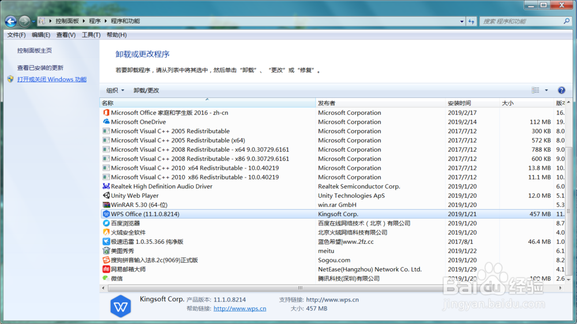Open 打开或关闭 Windows 功能 link
The width and height of the screenshot is (577, 324).
(x=52, y=79)
